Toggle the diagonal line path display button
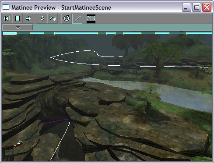The image size is (214, 163). 77,18
